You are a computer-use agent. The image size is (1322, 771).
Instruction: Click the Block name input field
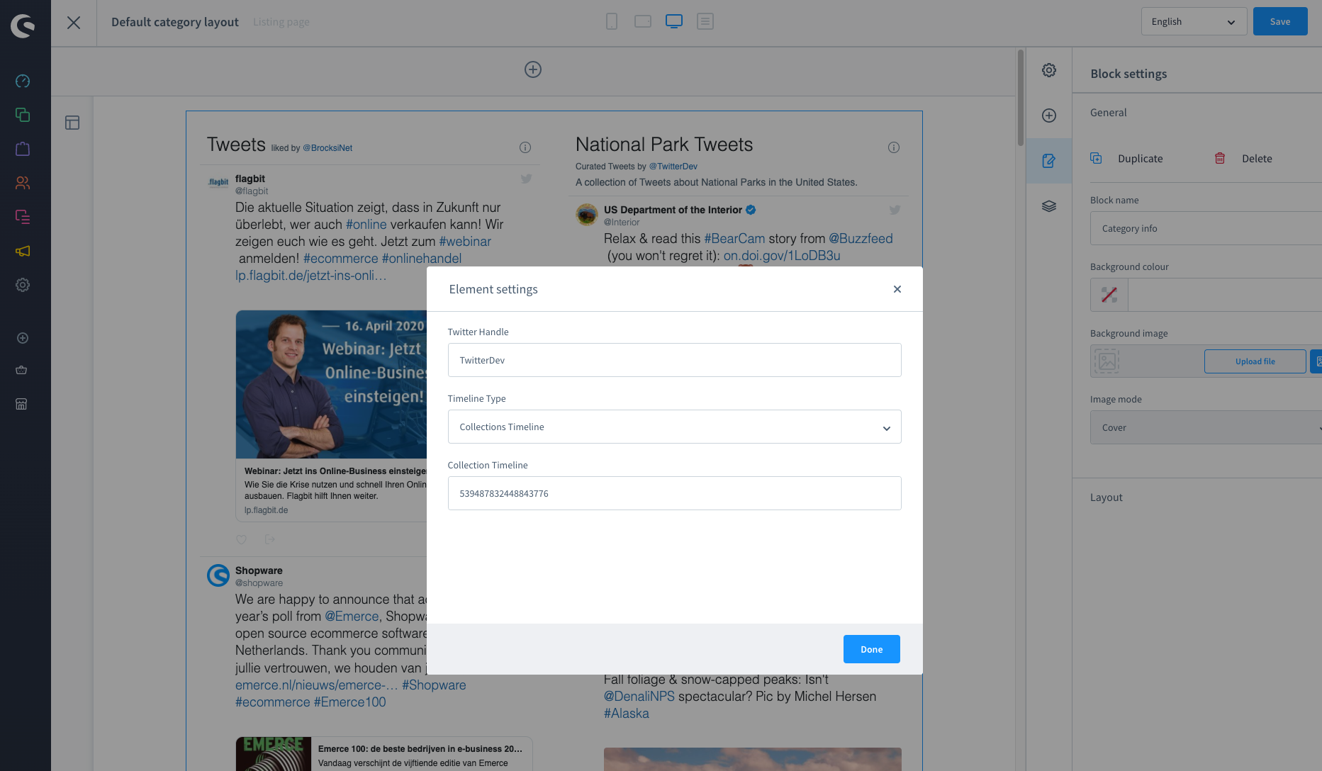coord(1206,228)
